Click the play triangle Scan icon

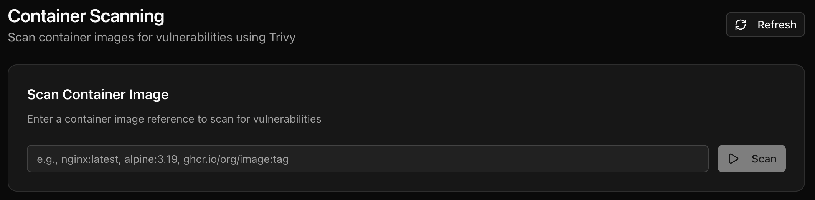pyautogui.click(x=733, y=159)
